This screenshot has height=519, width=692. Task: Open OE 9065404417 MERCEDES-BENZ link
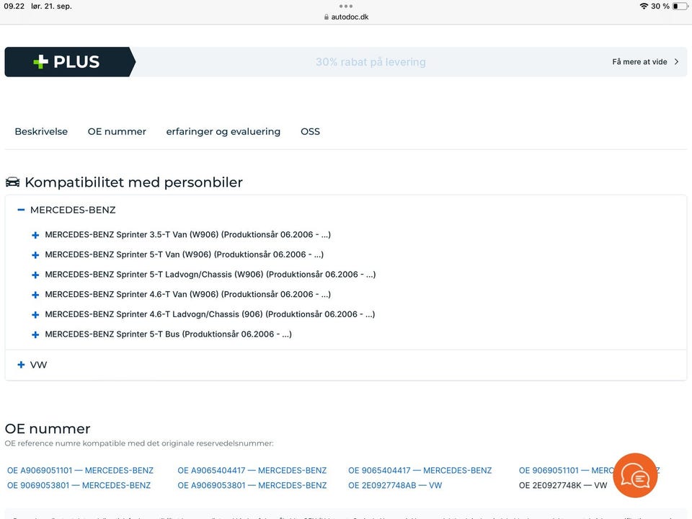[420, 471]
